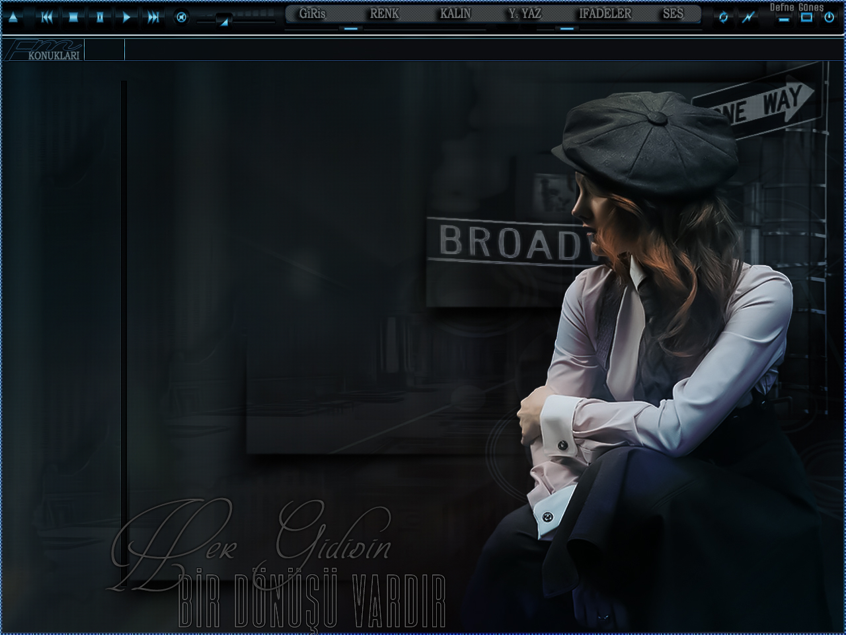Click the slider marker under RENK
This screenshot has width=846, height=635.
(x=351, y=29)
